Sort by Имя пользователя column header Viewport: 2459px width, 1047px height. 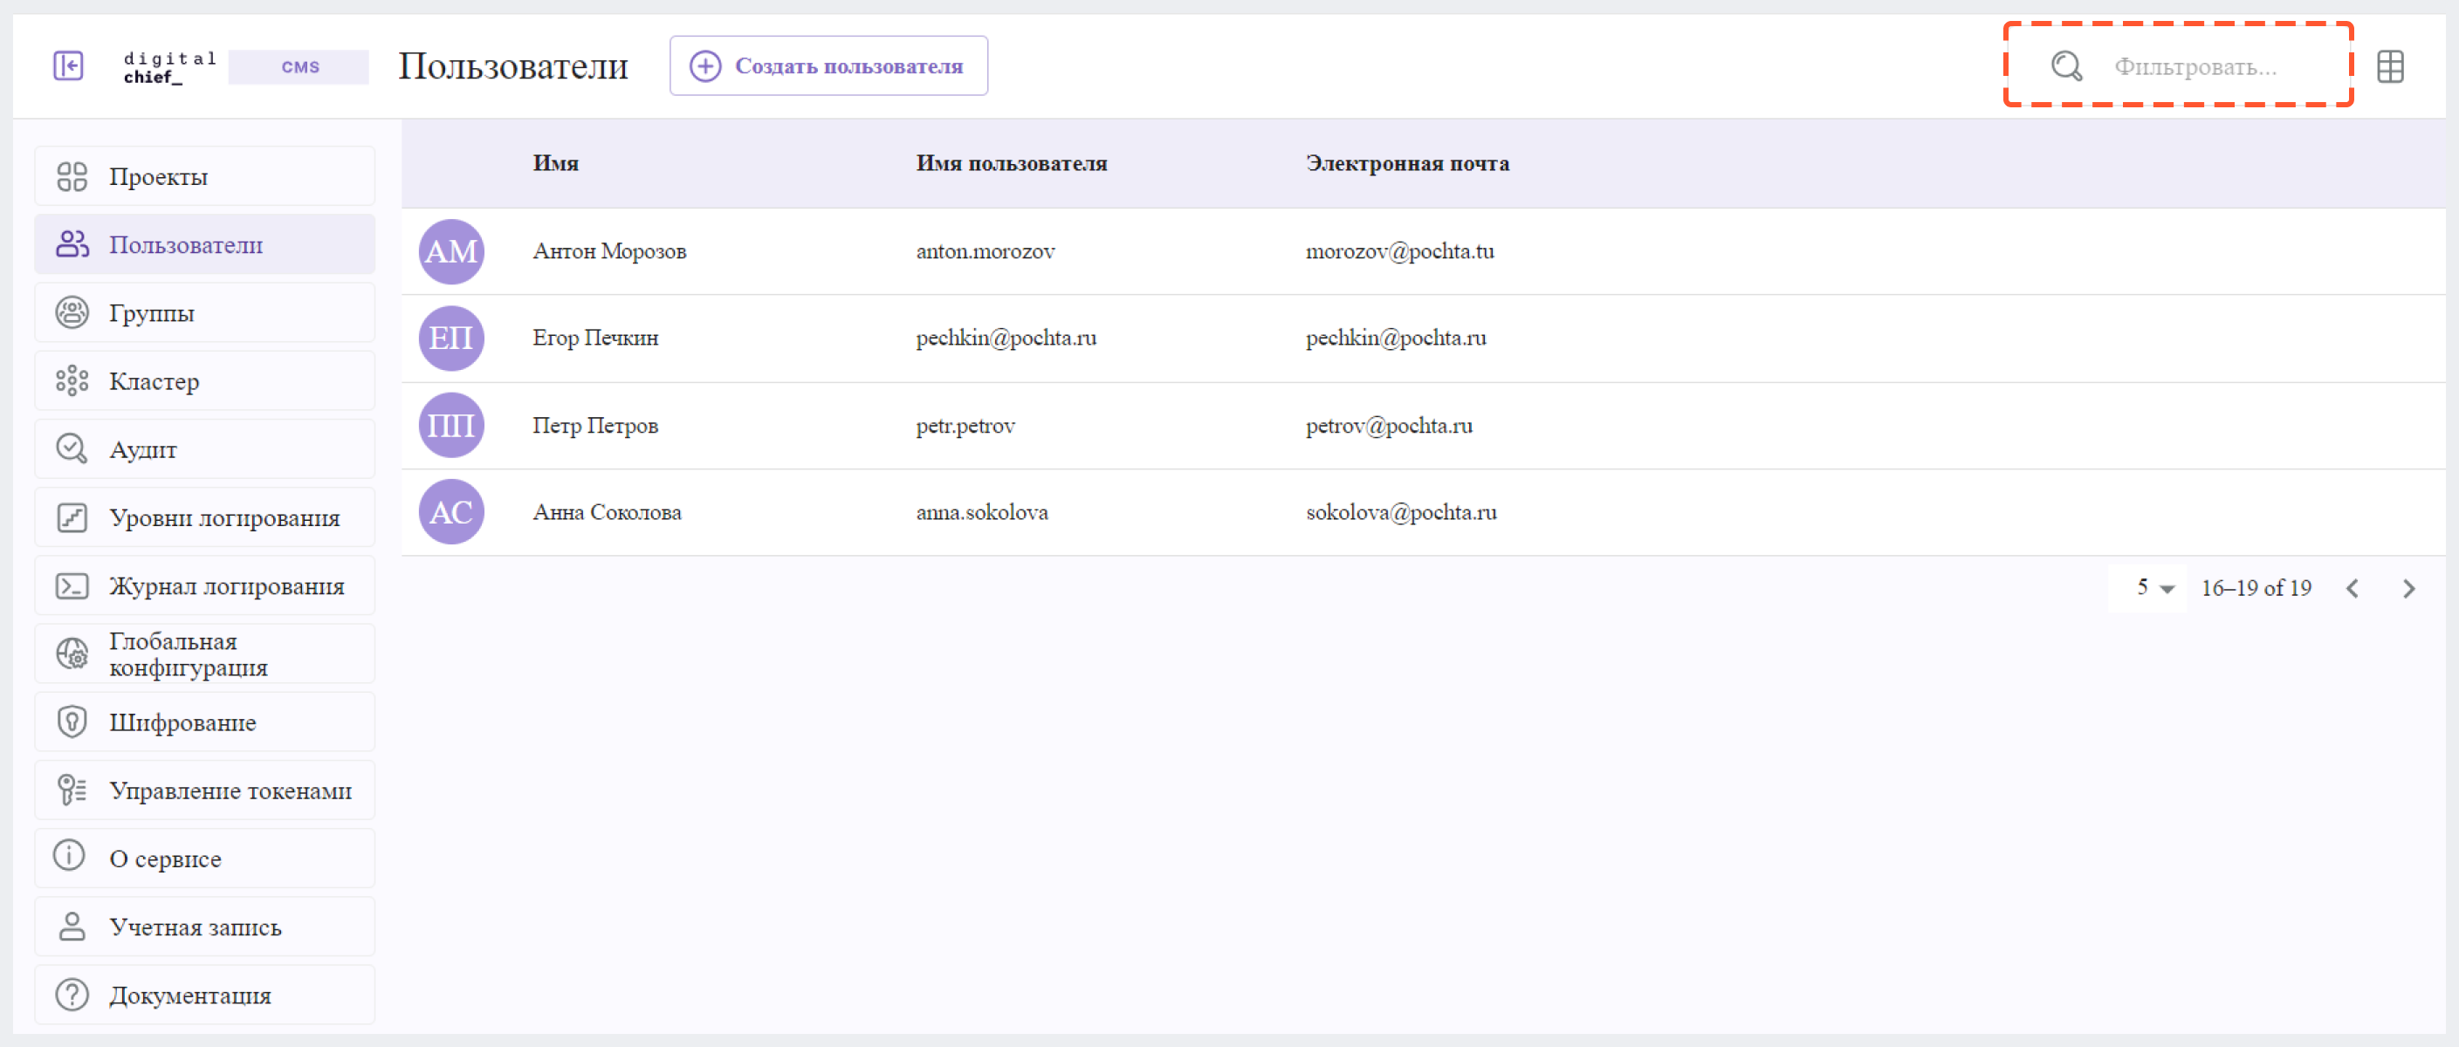[x=1012, y=163]
